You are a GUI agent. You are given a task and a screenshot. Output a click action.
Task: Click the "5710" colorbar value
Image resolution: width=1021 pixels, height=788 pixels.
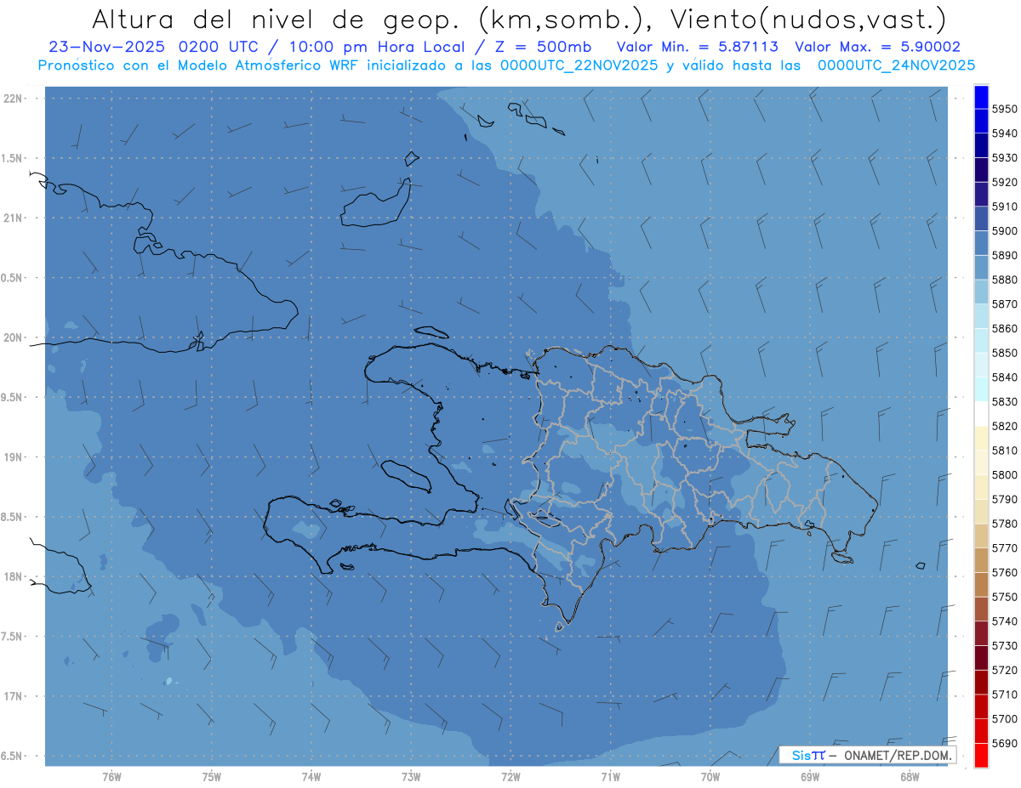[1004, 694]
